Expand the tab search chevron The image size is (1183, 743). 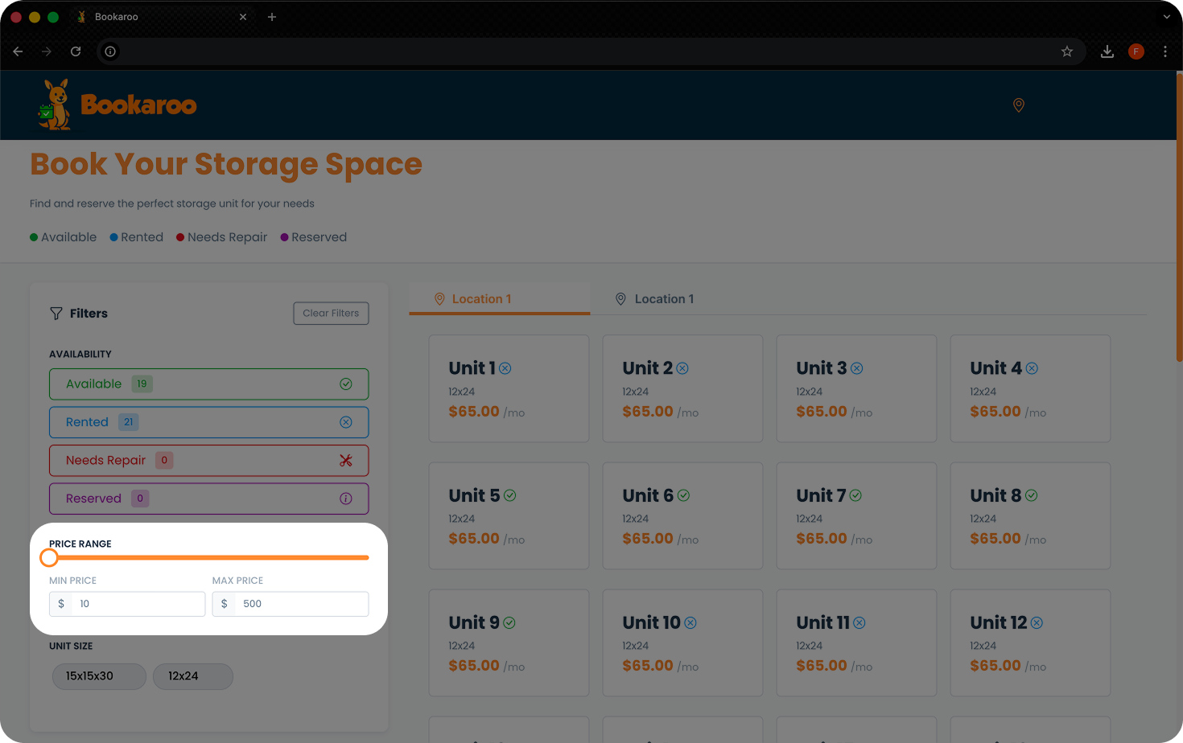(x=1166, y=17)
